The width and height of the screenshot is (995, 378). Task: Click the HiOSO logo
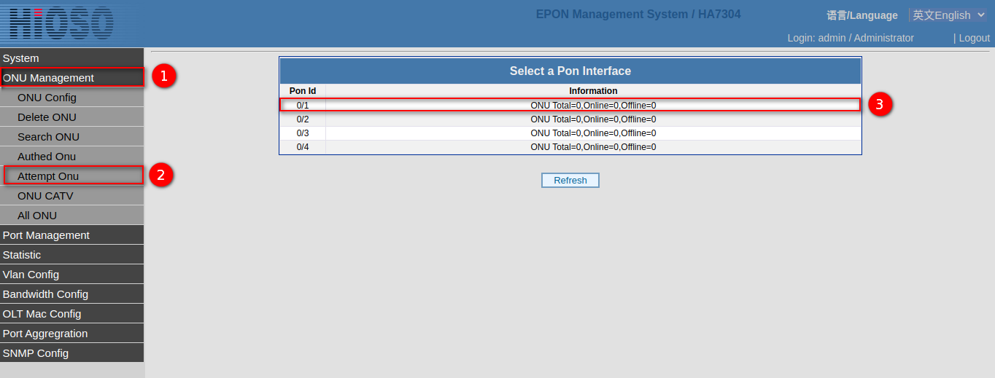(x=61, y=23)
